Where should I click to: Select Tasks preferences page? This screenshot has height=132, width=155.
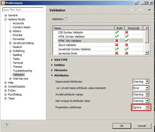16,59
